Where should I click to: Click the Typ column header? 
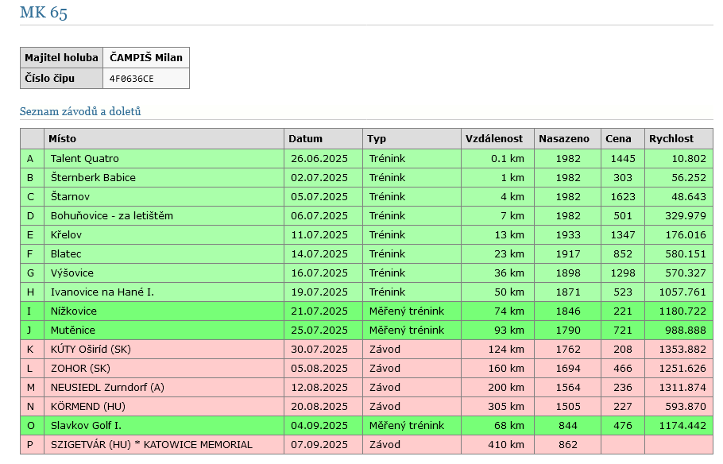377,139
